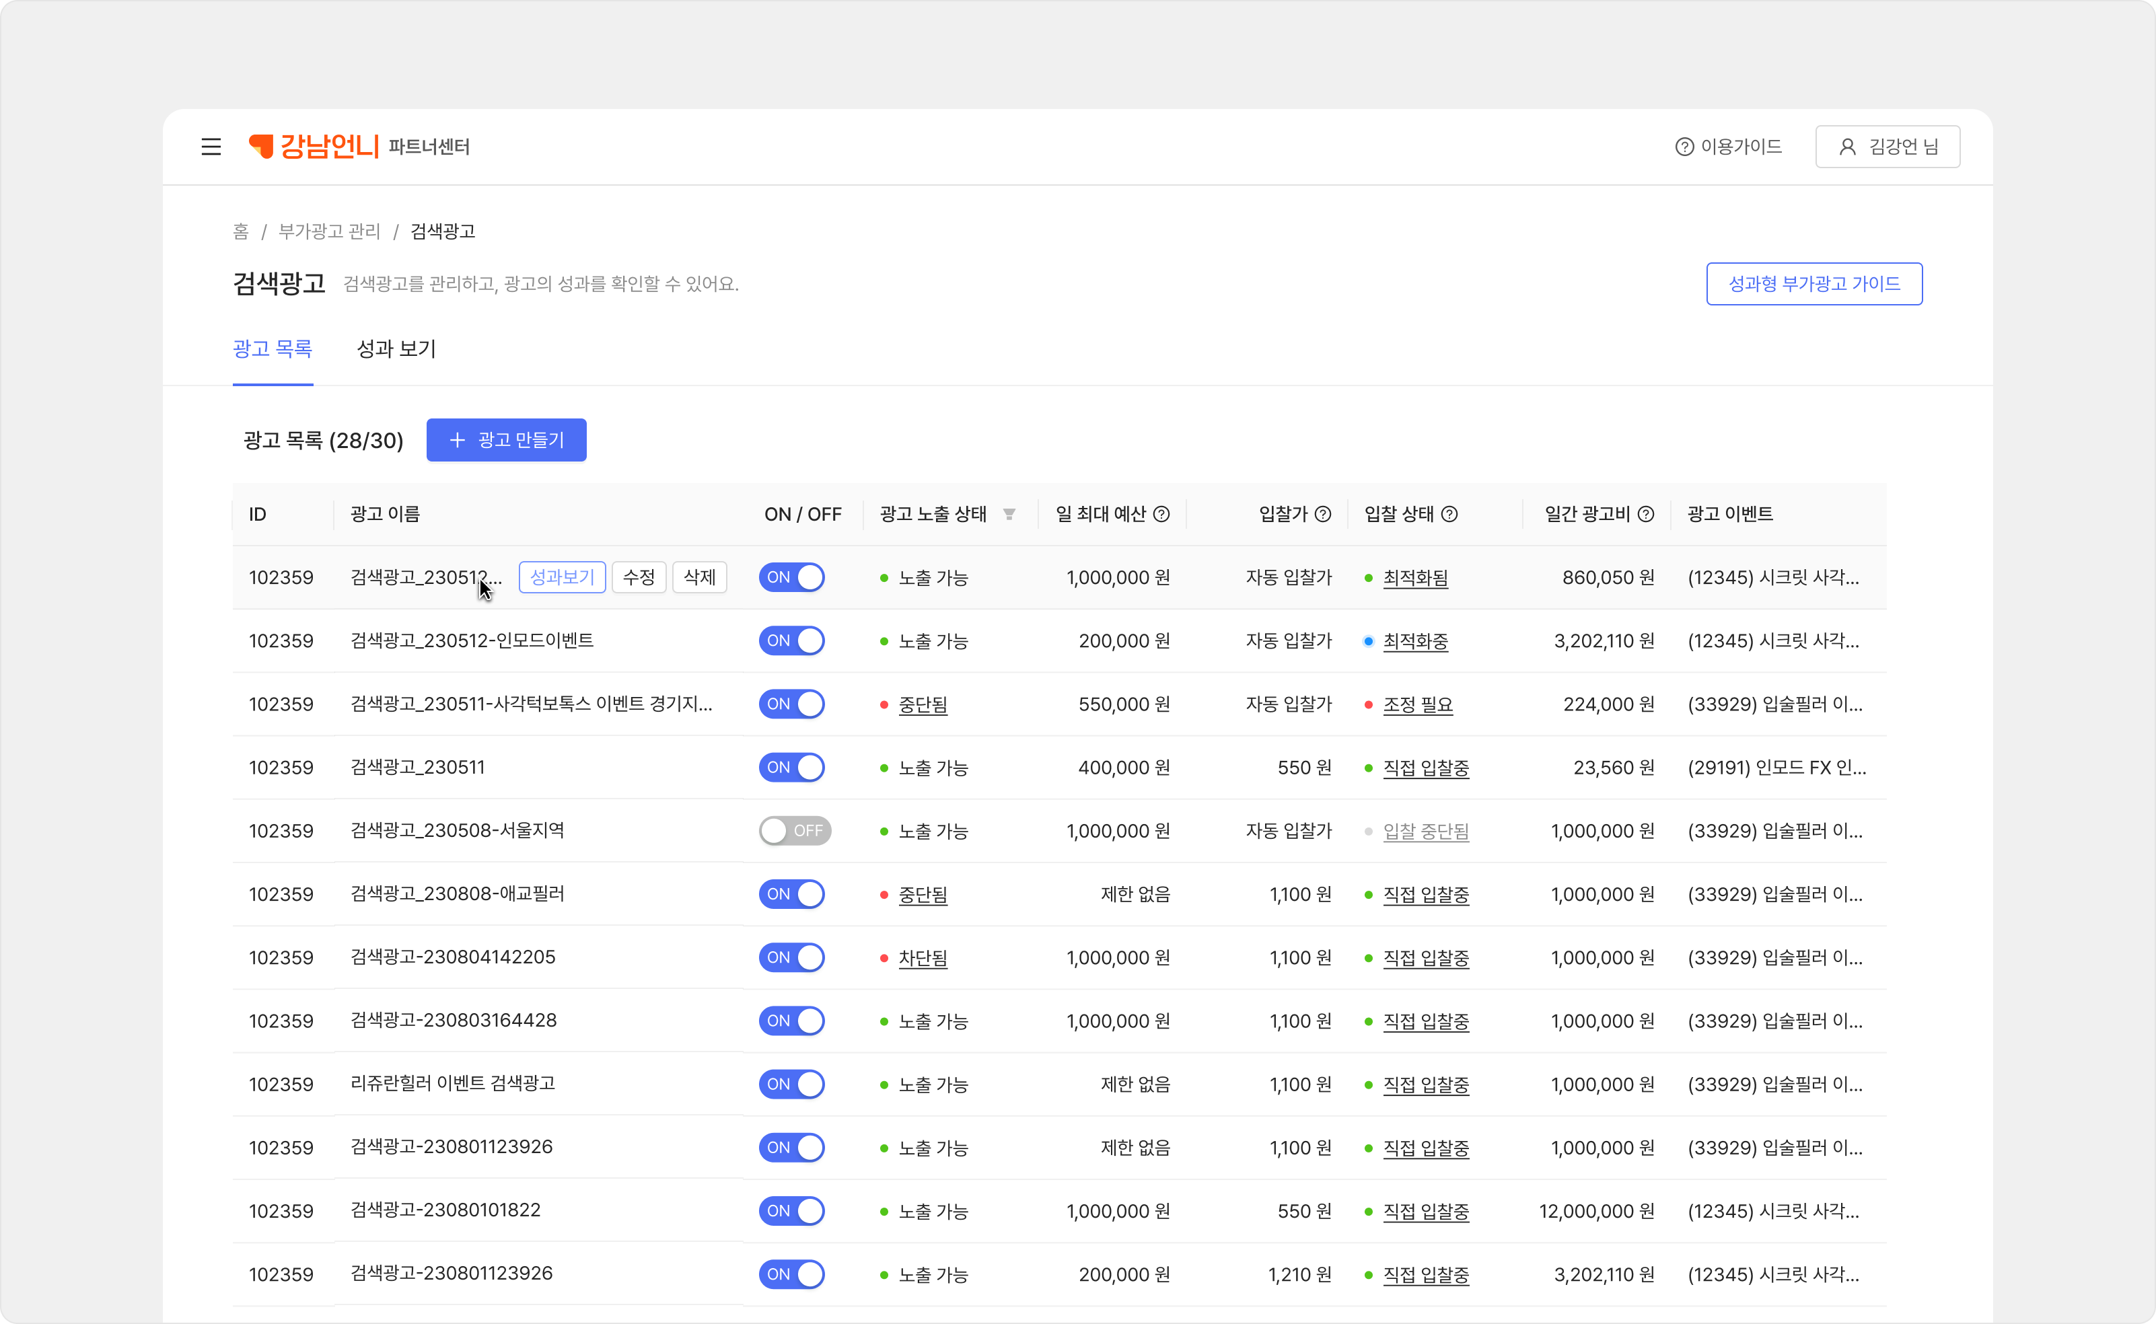The height and width of the screenshot is (1324, 2156).
Task: Click the help icon next to 일 최대 예산
Action: 1161,514
